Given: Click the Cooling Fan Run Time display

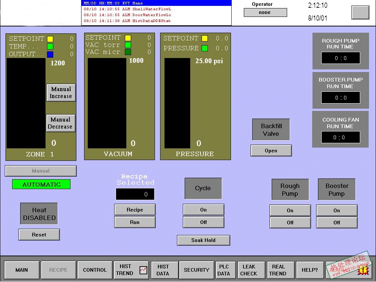Looking at the screenshot, I should (x=341, y=137).
